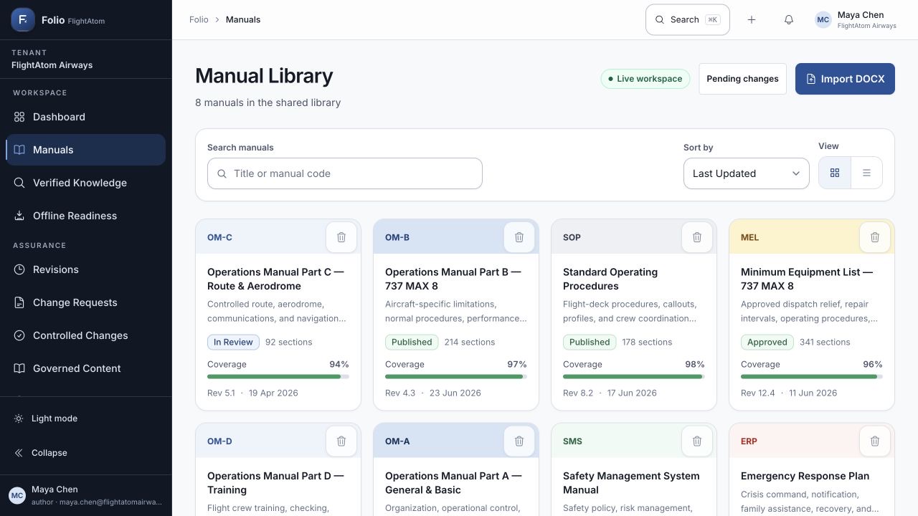
Task: Click Published badge on OM-B card
Action: coord(412,342)
